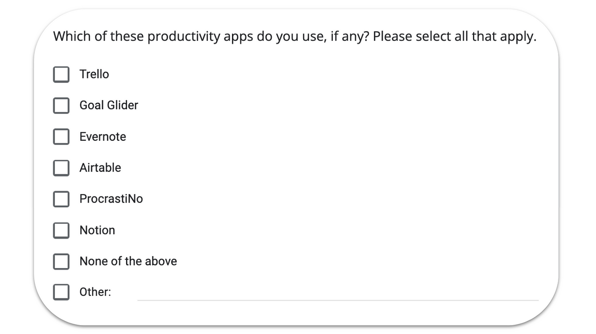Image resolution: width=596 pixels, height=334 pixels.
Task: Check the Airtable checkbox
Action: [x=61, y=168]
